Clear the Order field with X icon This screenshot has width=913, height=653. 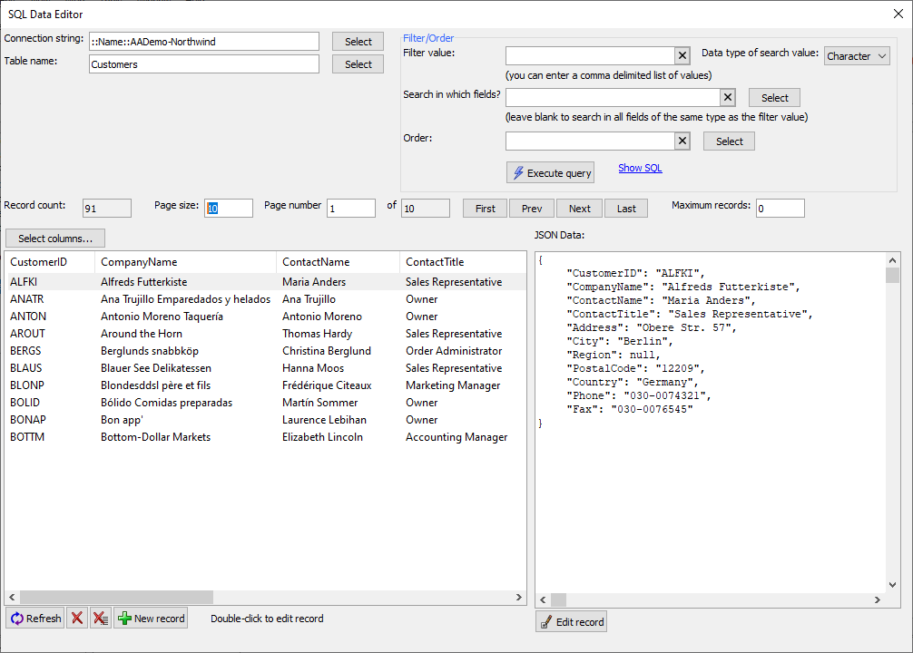(682, 141)
